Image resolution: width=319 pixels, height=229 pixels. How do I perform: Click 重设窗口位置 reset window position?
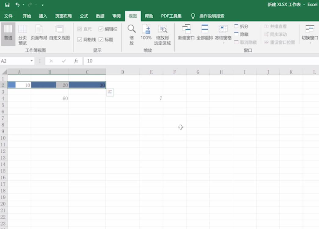click(x=279, y=42)
